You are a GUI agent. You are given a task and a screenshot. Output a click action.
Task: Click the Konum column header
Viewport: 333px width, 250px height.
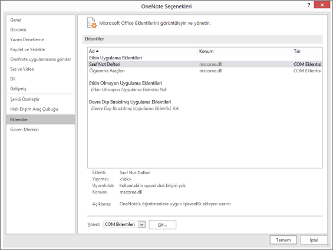click(x=245, y=51)
